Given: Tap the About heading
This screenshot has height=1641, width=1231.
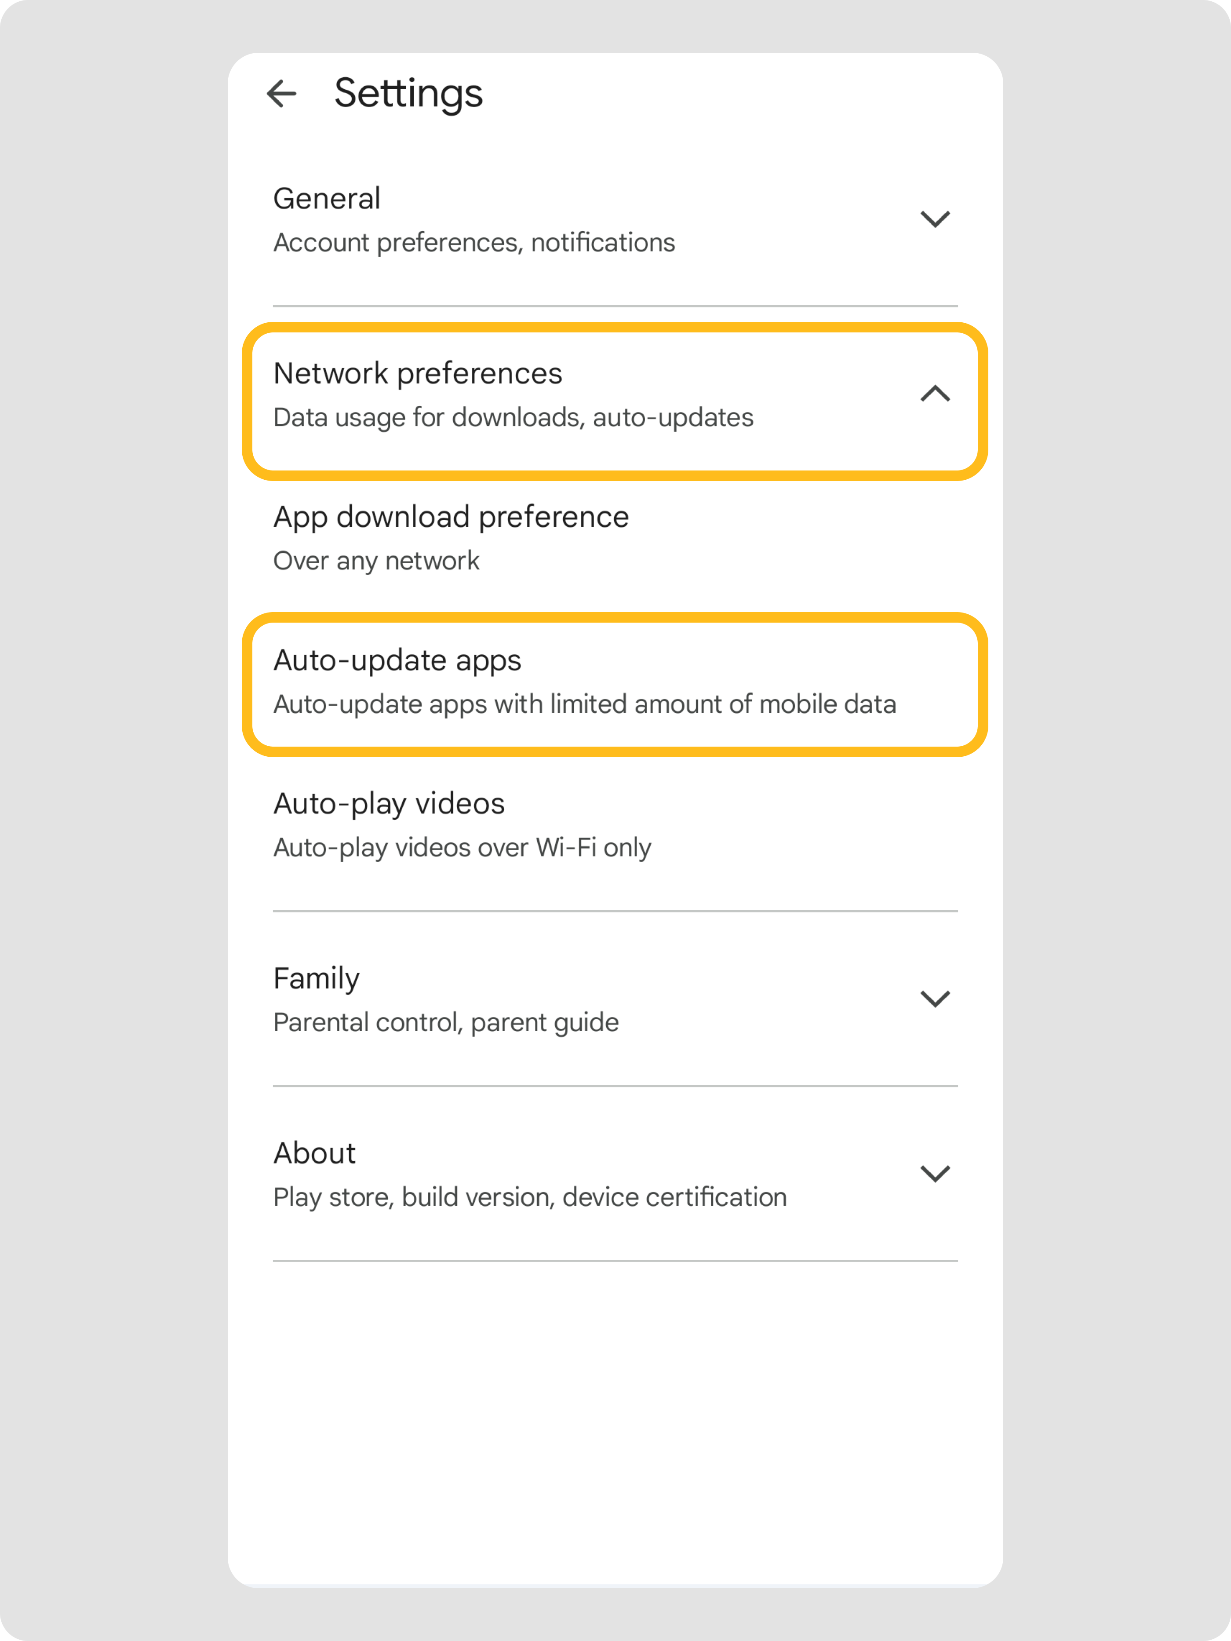Looking at the screenshot, I should 314,1154.
